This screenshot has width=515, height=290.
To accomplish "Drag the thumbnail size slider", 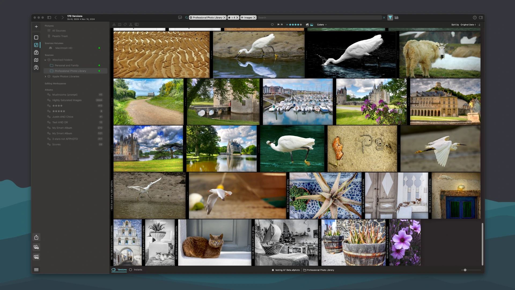I will (465, 270).
